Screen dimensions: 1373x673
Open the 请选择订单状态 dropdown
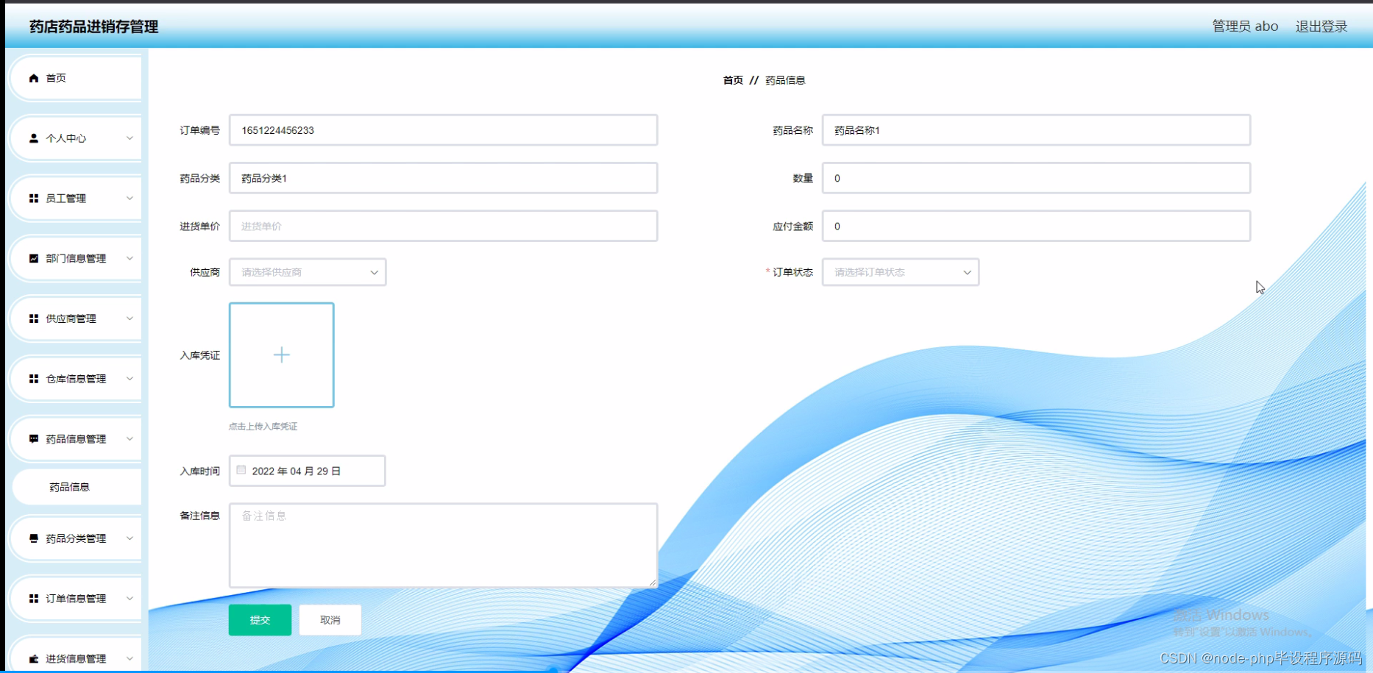pos(899,271)
